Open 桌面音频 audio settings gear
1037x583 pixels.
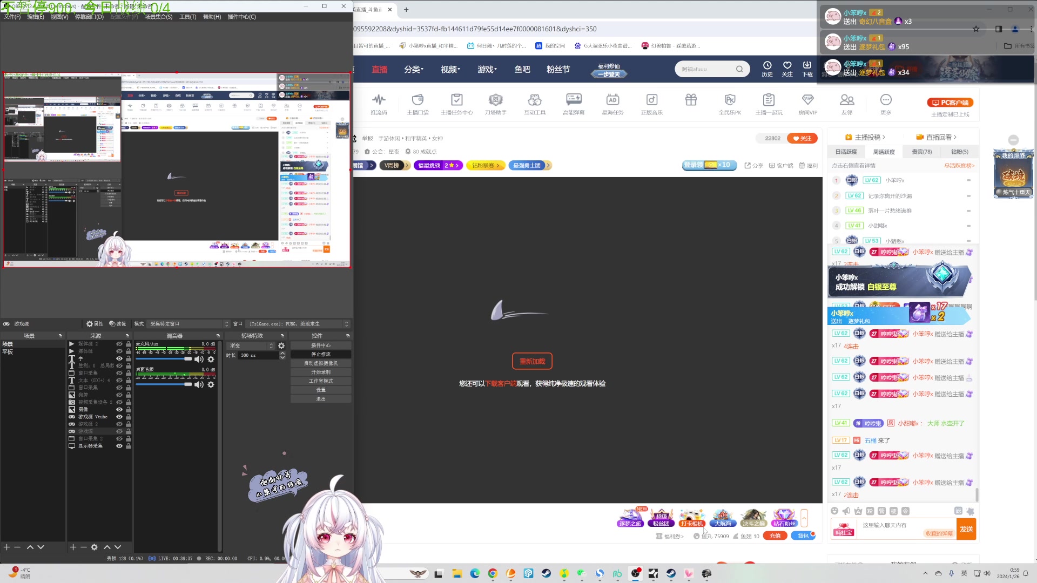[x=211, y=385]
